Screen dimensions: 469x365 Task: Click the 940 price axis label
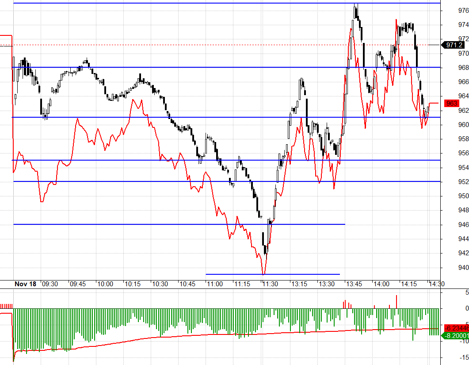[x=463, y=267]
